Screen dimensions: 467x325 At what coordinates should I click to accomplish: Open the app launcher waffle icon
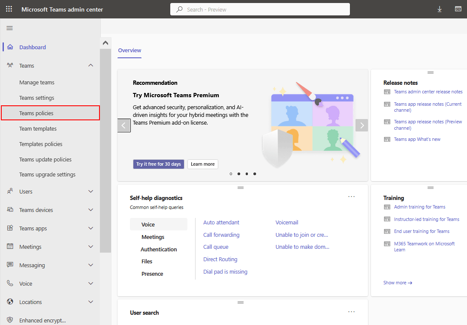pyautogui.click(x=9, y=9)
